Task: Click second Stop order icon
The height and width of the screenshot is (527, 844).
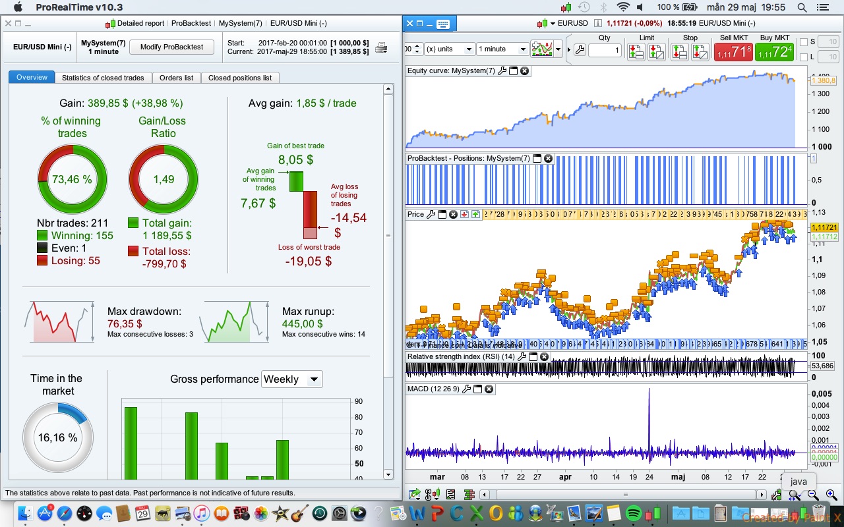Action: 700,51
